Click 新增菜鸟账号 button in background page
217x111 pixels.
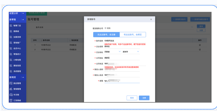pos(179,19)
